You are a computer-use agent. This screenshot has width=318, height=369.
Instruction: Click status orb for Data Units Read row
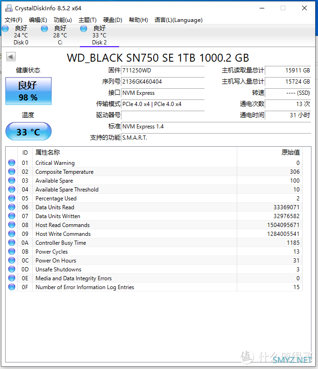tap(12, 207)
